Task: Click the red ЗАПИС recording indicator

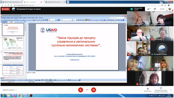Action: [x=6, y=9]
